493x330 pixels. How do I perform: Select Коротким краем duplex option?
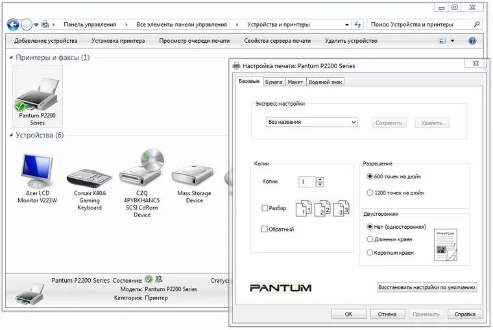[x=370, y=253]
